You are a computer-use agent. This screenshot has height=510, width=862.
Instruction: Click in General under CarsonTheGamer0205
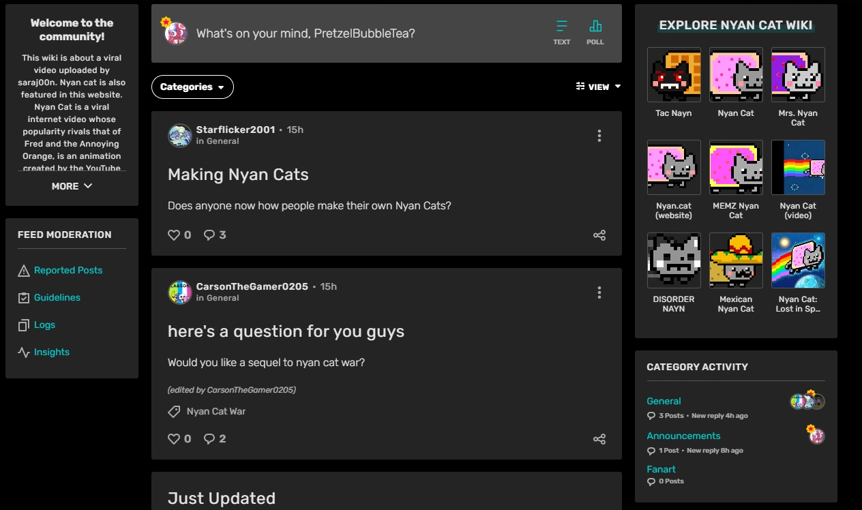[218, 298]
